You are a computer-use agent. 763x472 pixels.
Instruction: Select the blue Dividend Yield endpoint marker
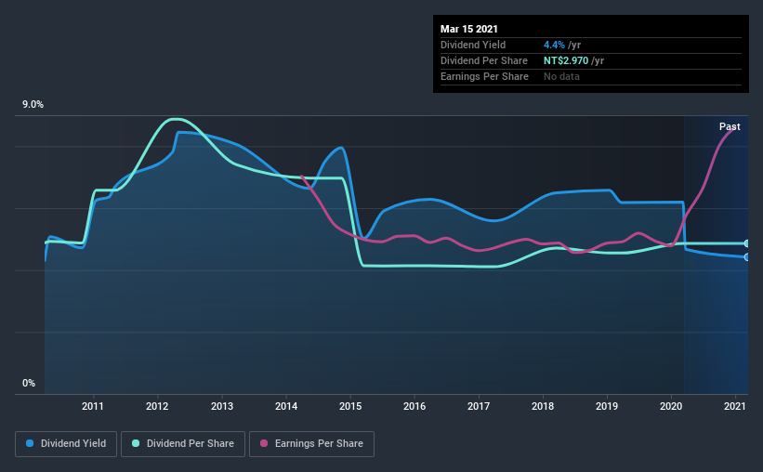pos(746,257)
